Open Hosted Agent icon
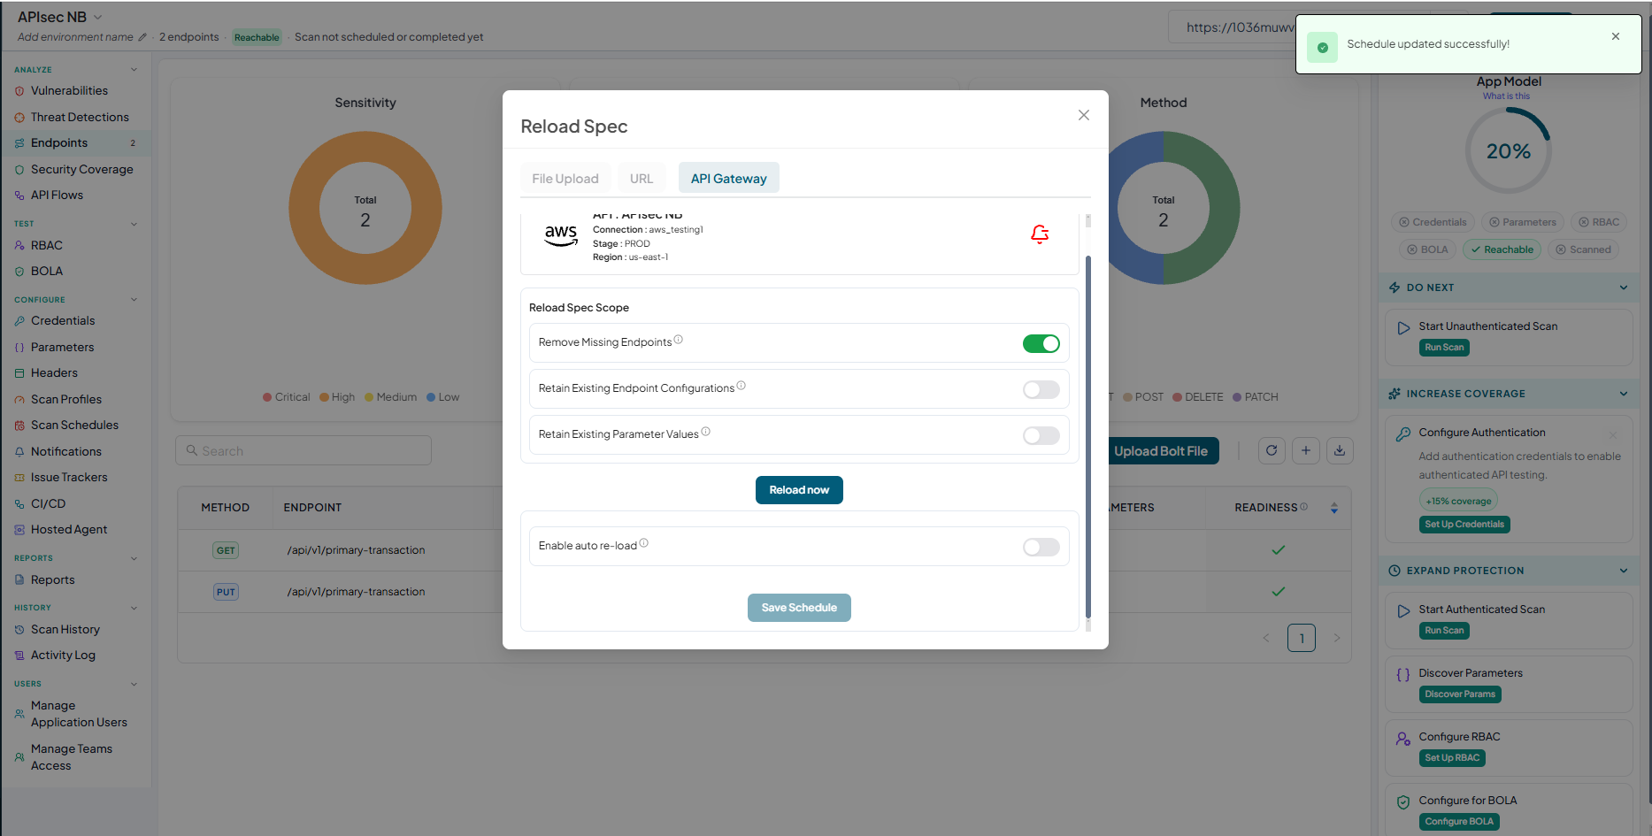The height and width of the screenshot is (836, 1652). [19, 530]
